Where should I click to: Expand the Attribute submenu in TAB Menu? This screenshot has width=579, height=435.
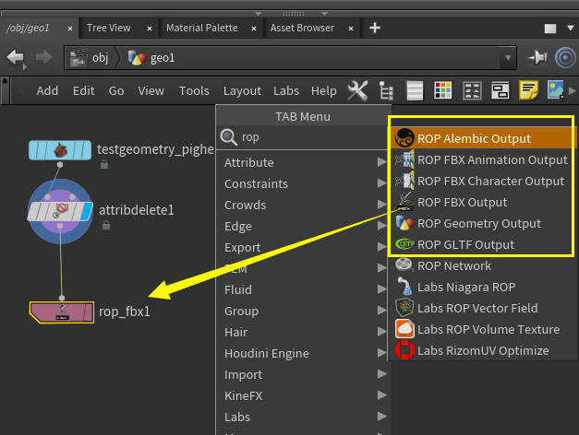coord(305,162)
